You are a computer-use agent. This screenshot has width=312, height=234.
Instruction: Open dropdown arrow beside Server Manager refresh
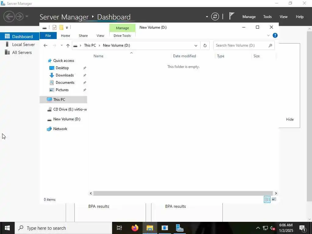coord(207,16)
